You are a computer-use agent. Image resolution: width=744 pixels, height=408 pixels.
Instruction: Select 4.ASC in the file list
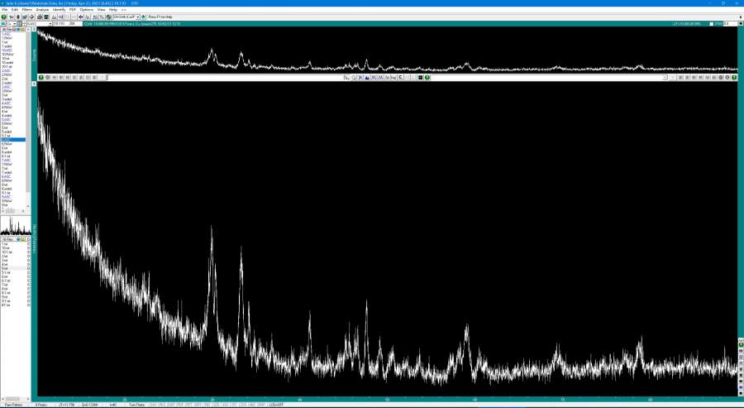point(6,103)
